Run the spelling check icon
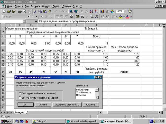Viewport: 166px width, 124px height. coord(29,11)
